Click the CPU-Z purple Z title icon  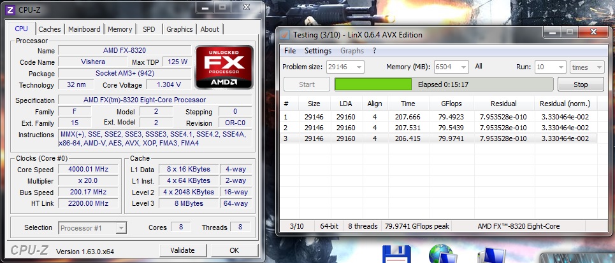coord(10,10)
